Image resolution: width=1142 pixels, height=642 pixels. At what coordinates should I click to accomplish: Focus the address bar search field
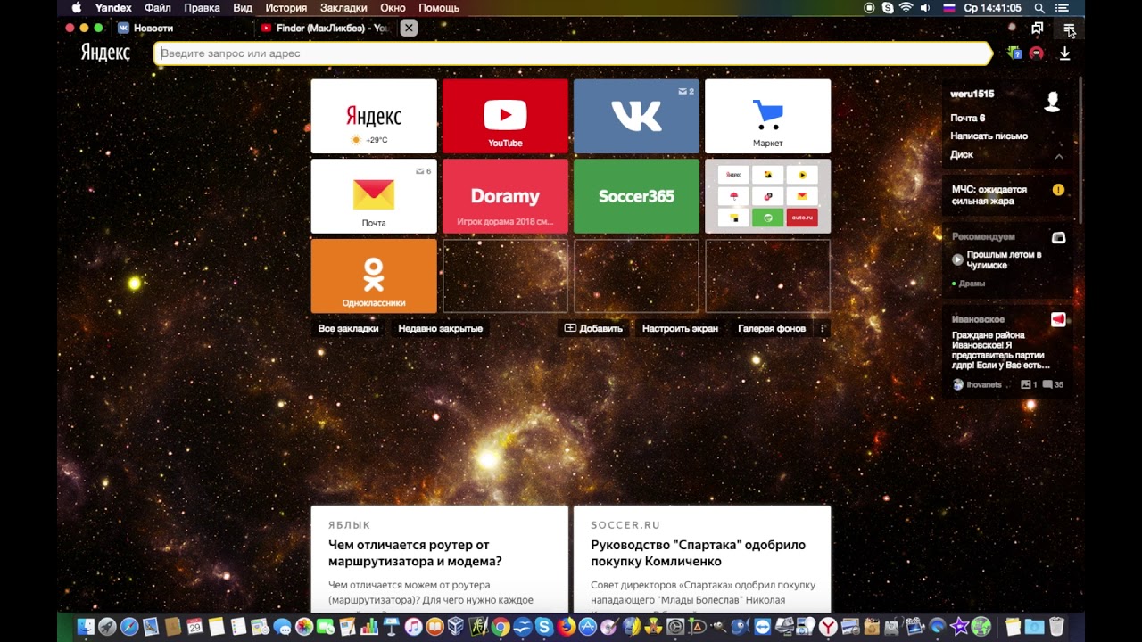point(572,53)
